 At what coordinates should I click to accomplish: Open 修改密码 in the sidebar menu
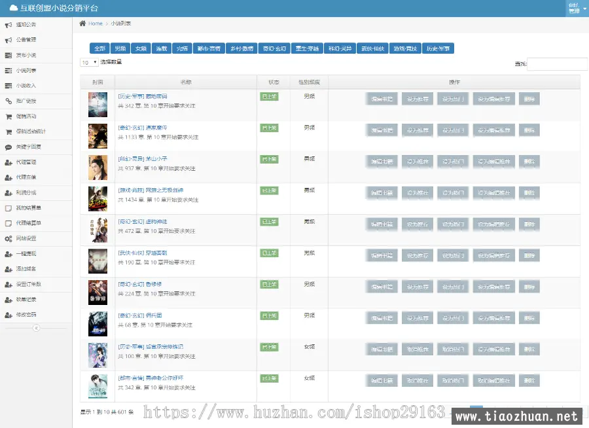coord(26,315)
